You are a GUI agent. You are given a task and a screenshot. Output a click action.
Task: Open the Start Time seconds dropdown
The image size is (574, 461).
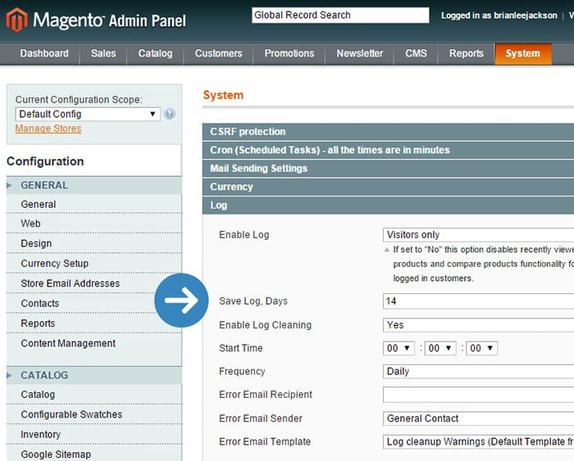coord(482,348)
